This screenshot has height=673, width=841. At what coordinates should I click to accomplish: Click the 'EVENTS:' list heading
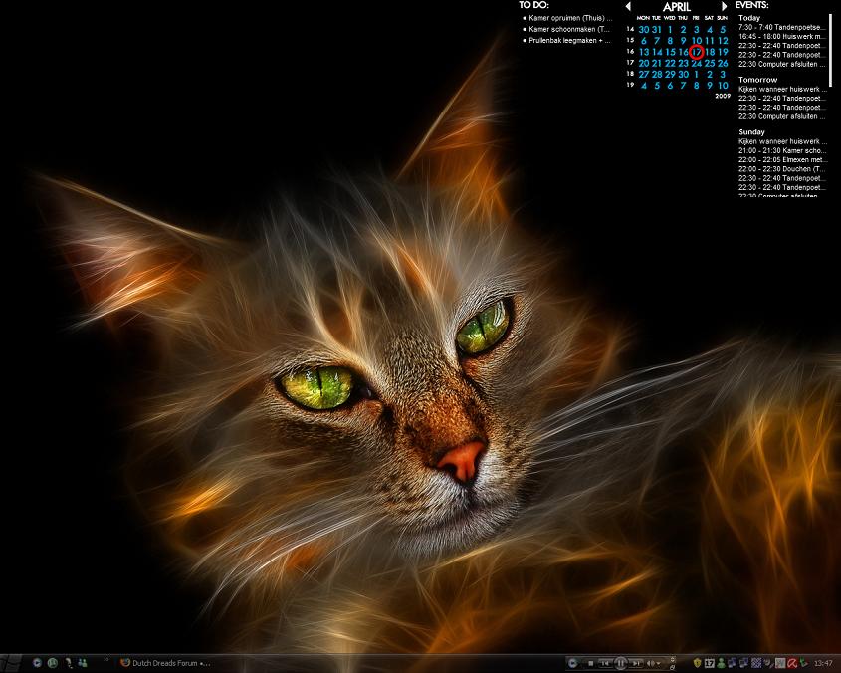[x=751, y=5]
